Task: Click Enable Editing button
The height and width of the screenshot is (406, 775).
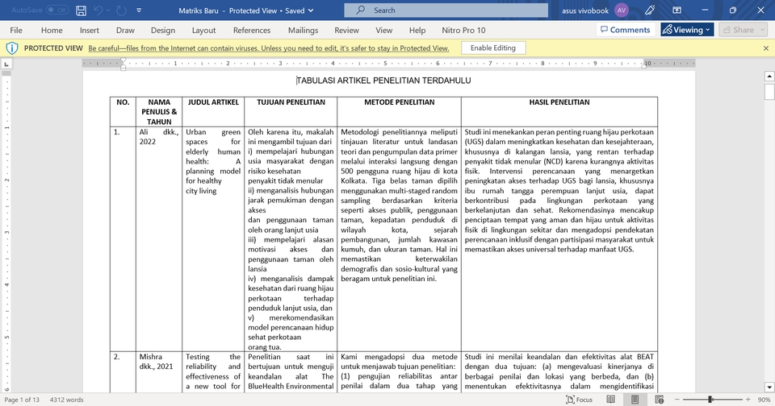Action: click(492, 48)
